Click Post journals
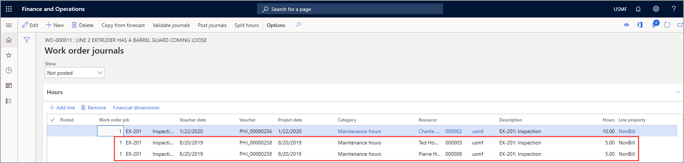Viewport: 684px width, 163px height. [212, 25]
